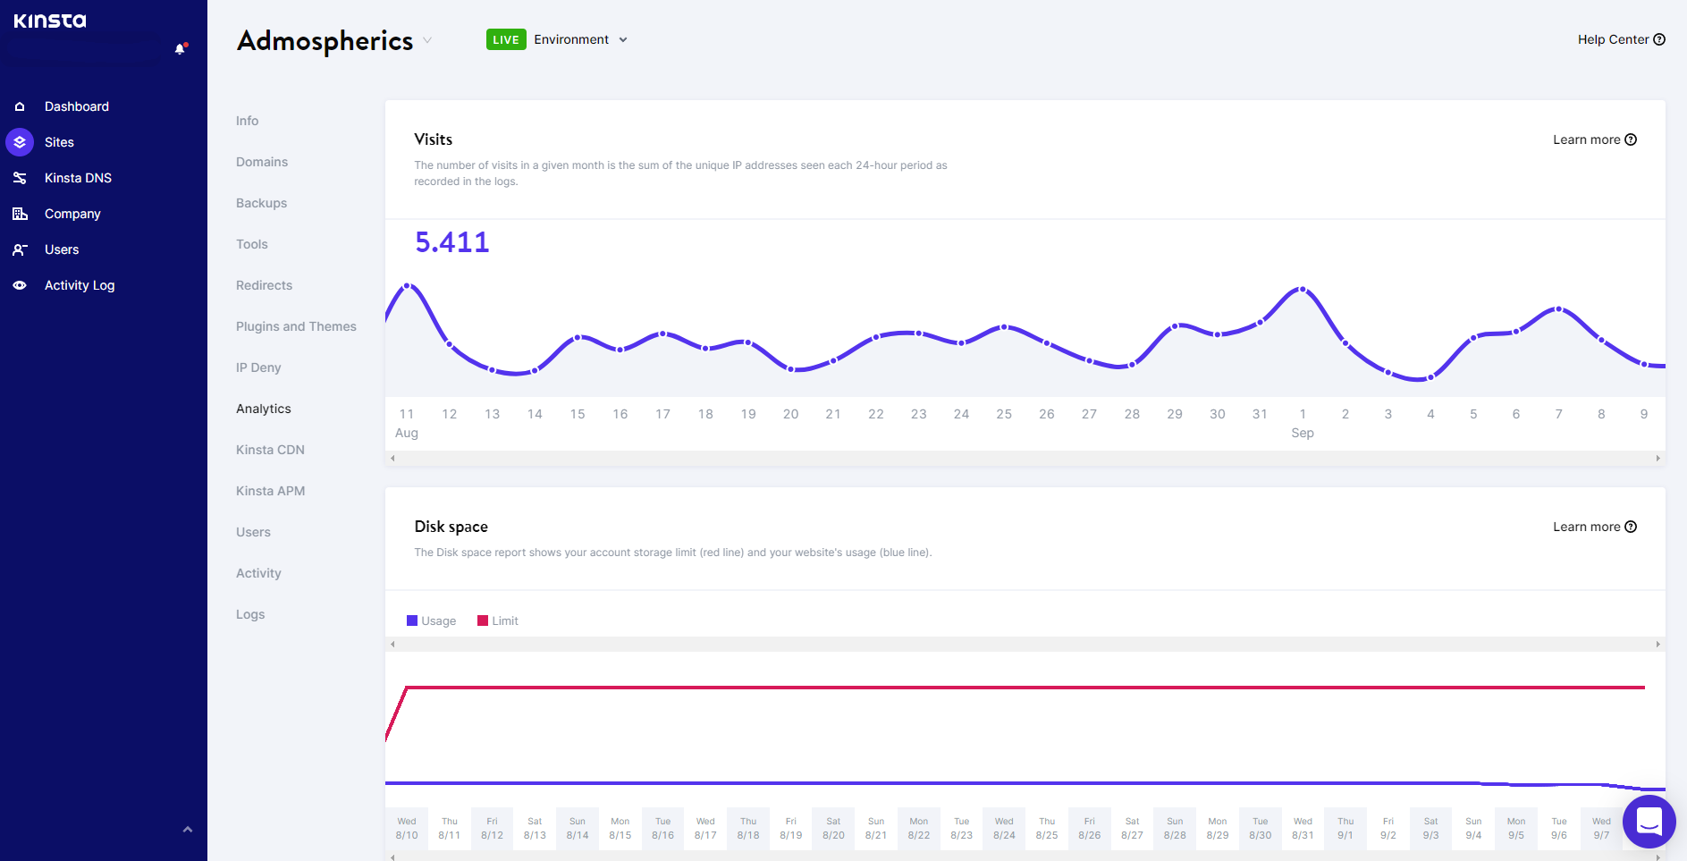Select the Redirects tab
Image resolution: width=1687 pixels, height=861 pixels.
pos(264,285)
